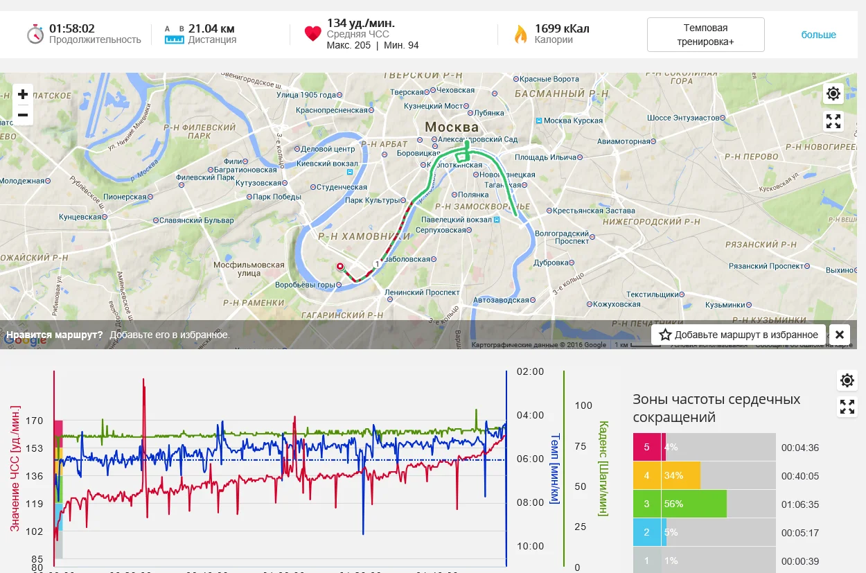The image size is (866, 573).
Task: Open map settings gear icon
Action: [x=833, y=94]
